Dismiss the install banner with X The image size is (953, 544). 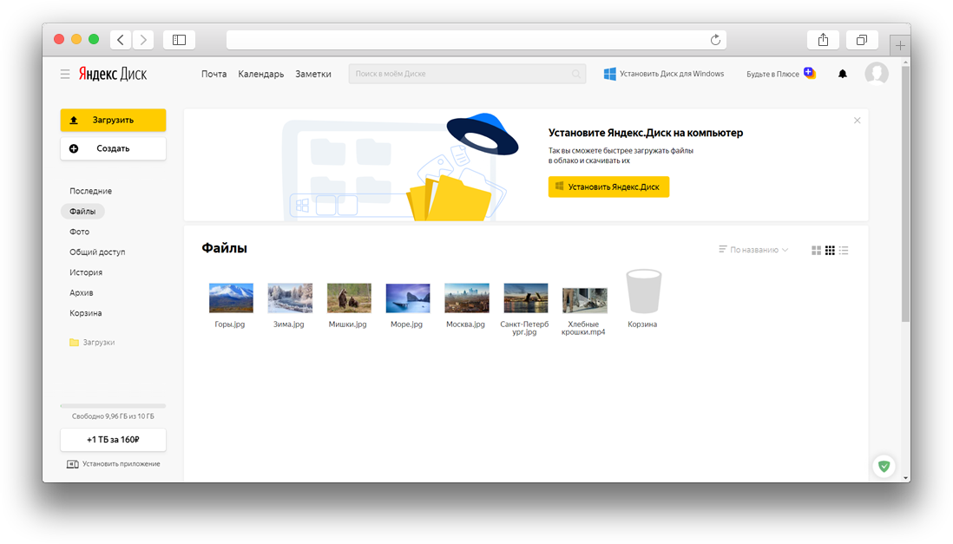coord(857,120)
